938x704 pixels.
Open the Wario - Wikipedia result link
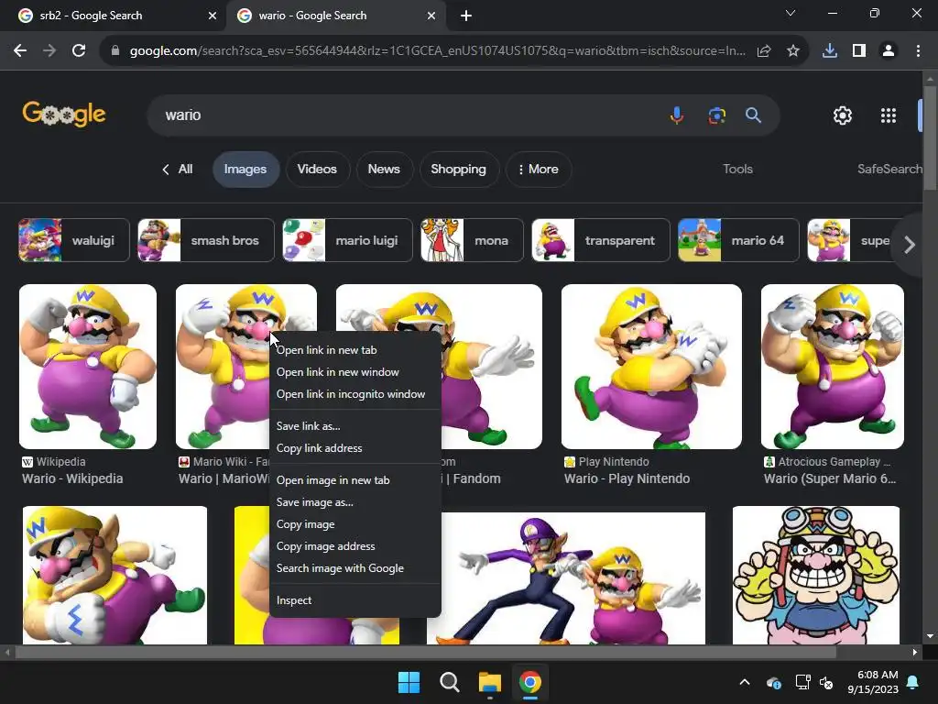click(72, 478)
